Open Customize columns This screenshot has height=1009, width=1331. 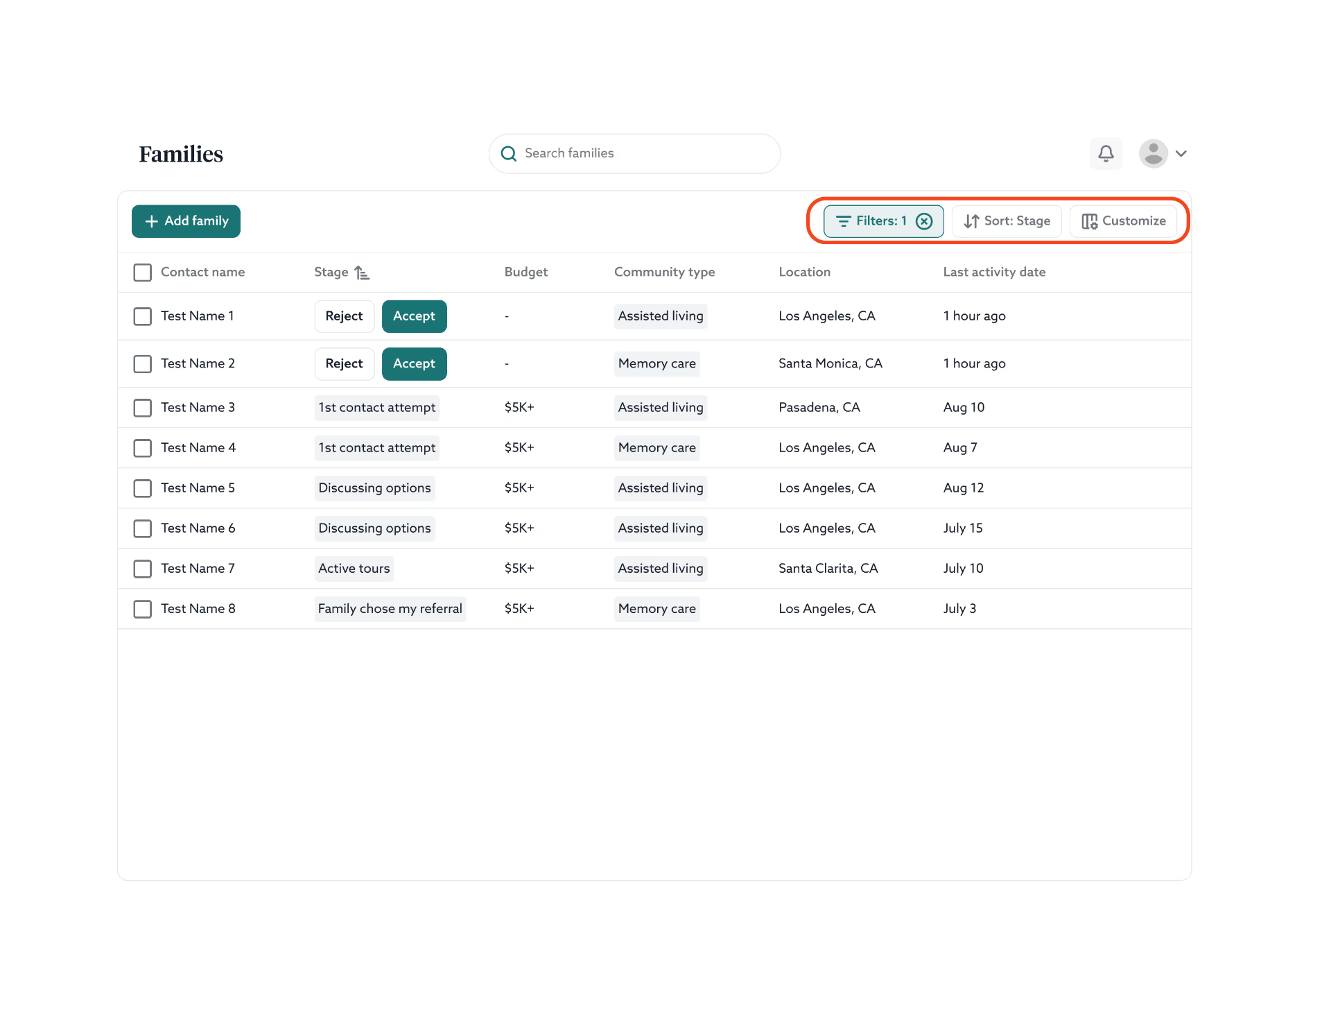1123,221
